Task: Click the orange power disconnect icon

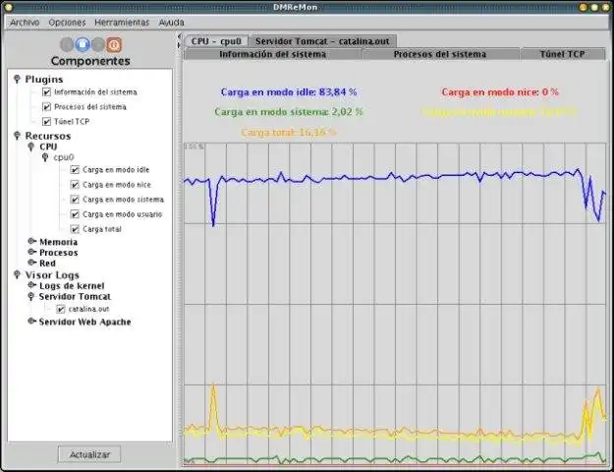Action: 114,44
